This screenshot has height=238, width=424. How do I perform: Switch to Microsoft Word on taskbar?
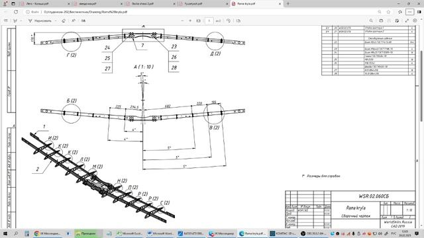(x=160, y=233)
